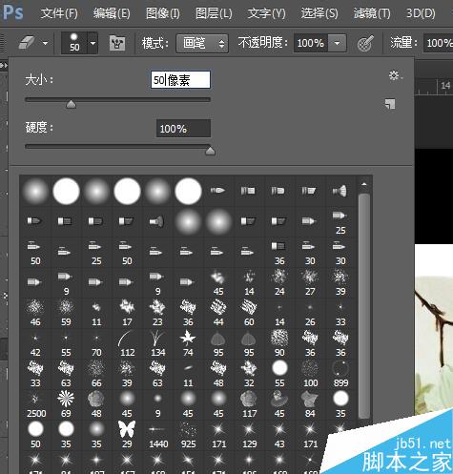453x474 pixels.
Task: Select the texture brush 90
Action: (279, 342)
